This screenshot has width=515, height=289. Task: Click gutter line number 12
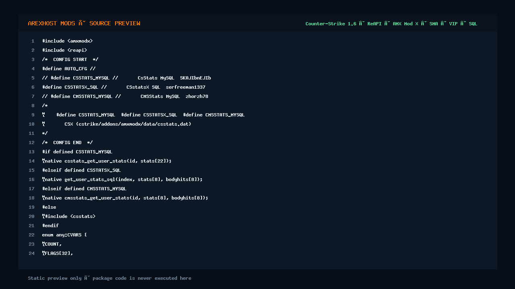31,142
